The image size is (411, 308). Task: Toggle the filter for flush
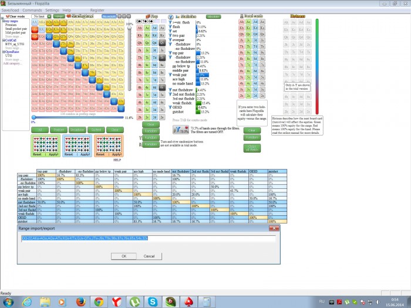point(170,27)
